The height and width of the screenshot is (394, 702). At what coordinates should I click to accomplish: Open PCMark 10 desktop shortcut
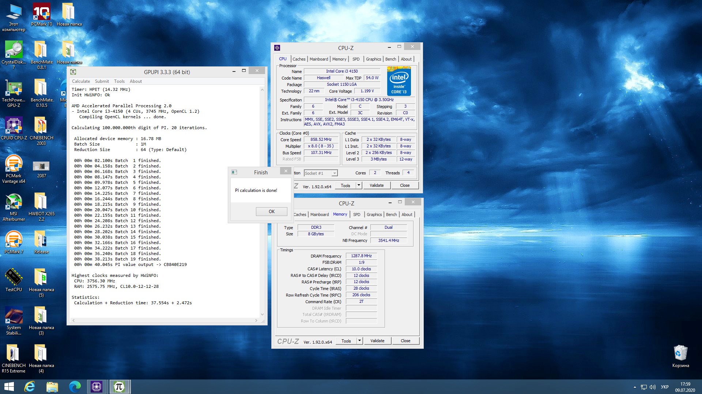pyautogui.click(x=41, y=15)
